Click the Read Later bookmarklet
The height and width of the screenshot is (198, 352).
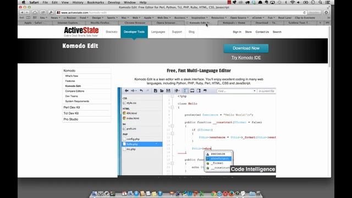point(285,18)
